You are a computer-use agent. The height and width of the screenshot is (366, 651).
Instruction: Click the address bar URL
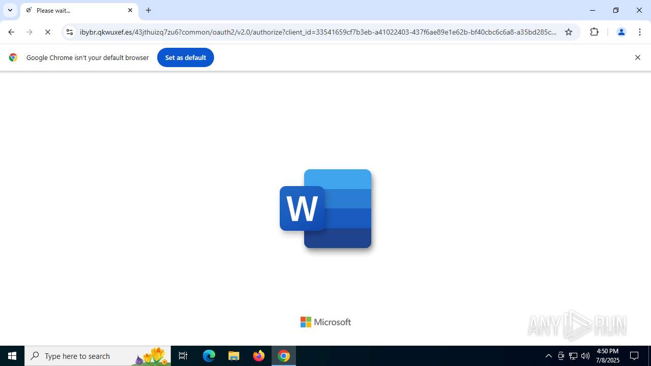[x=318, y=32]
